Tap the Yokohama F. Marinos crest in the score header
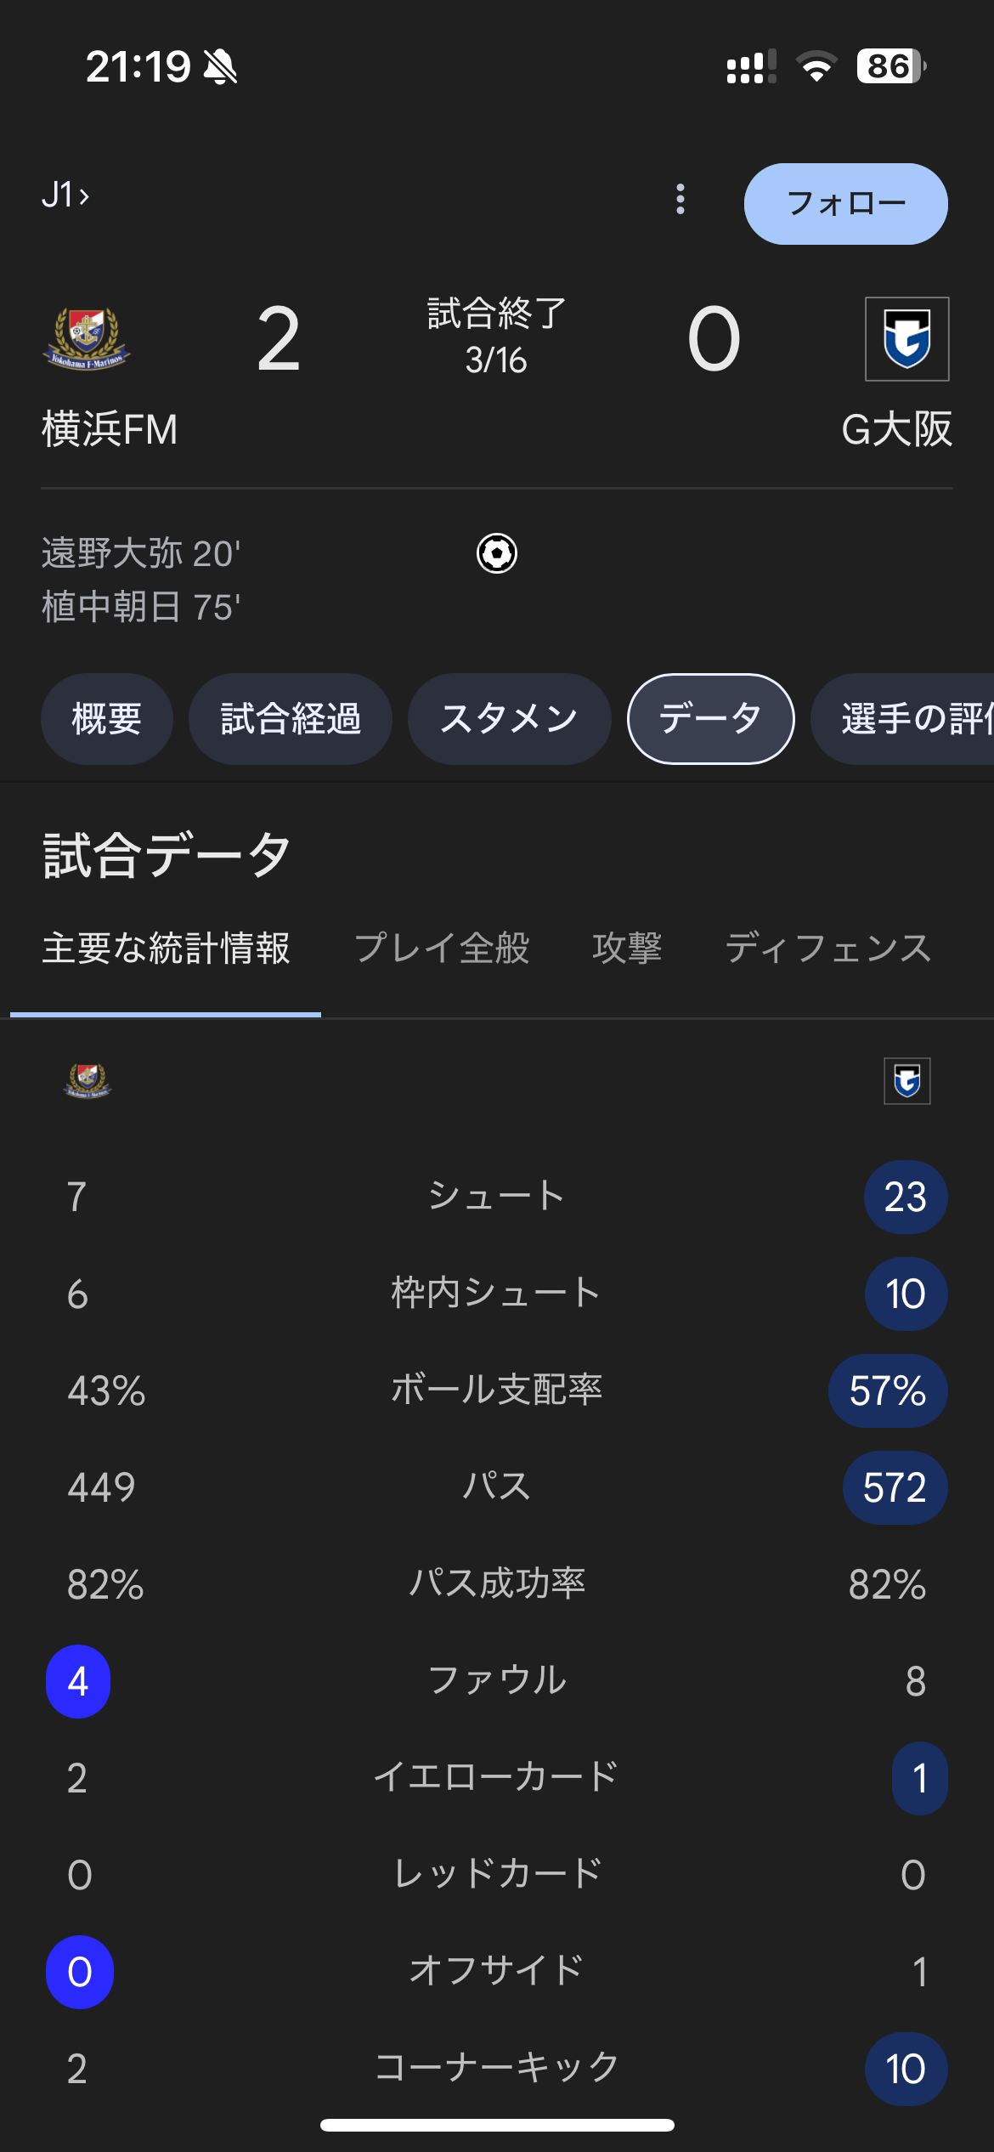The width and height of the screenshot is (994, 2152). click(x=86, y=338)
